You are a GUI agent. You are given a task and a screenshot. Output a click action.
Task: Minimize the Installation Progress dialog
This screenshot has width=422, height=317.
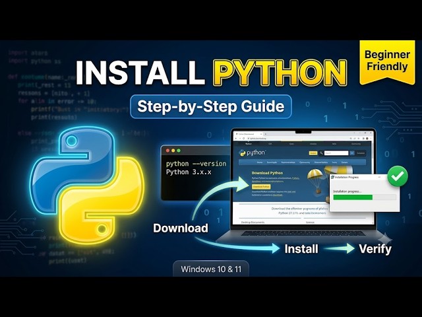coord(379,177)
